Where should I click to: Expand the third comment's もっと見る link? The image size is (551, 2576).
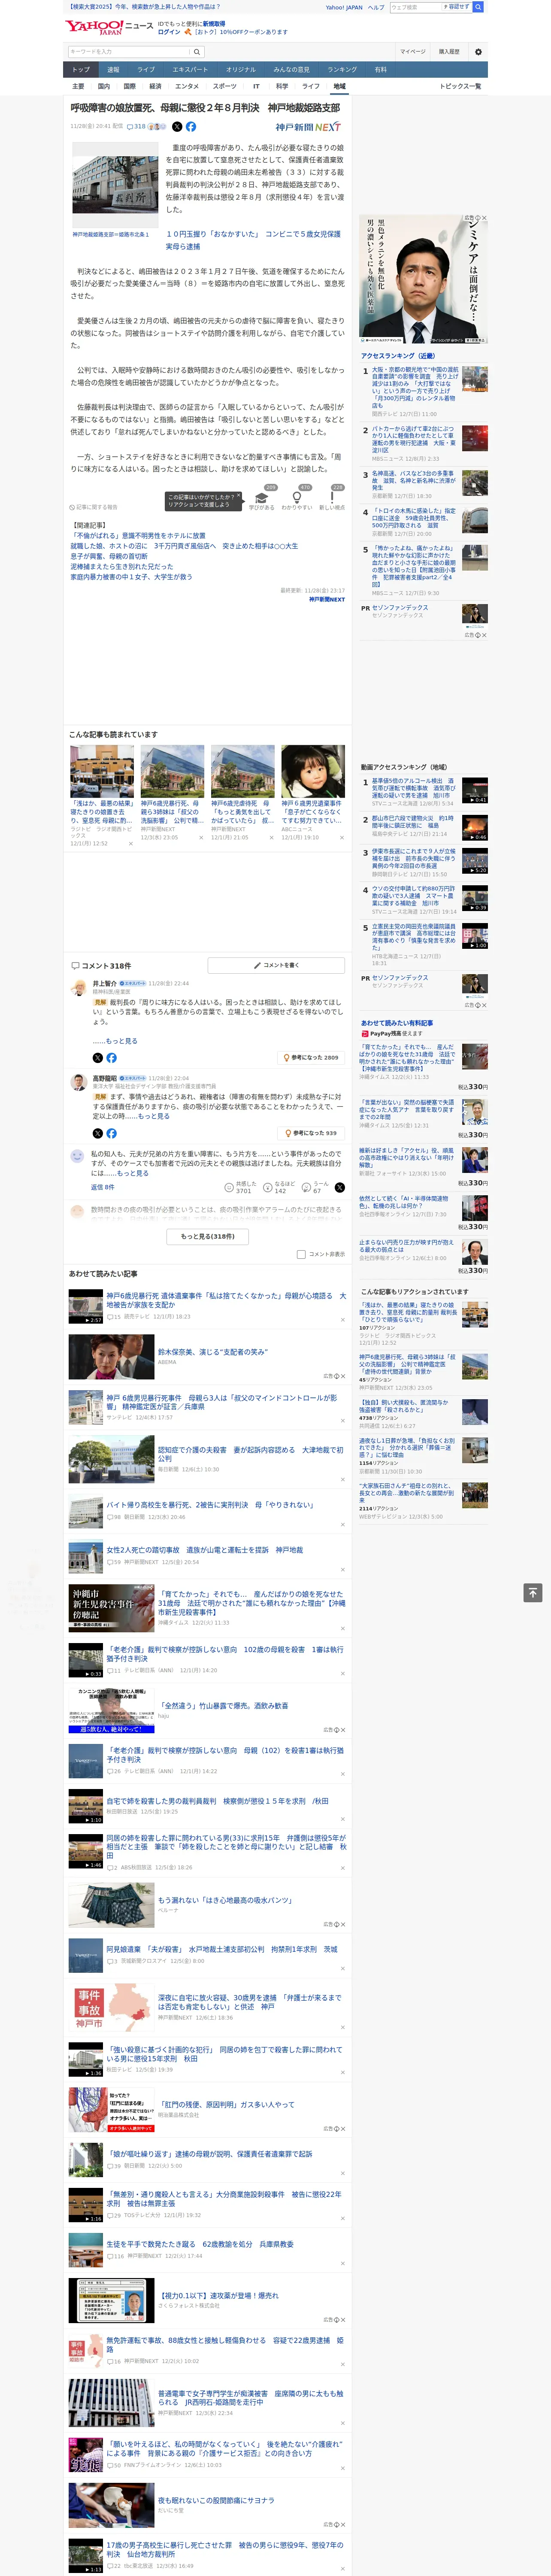coord(133,1173)
